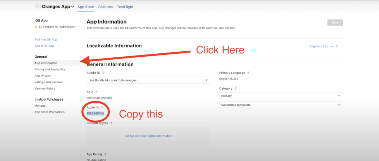Click the Oranges App placeholder icon
The image size is (379, 161).
(x=37, y=7)
